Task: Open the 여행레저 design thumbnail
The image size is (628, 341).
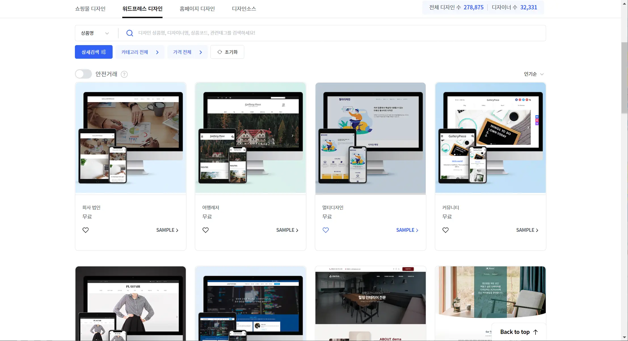Action: pyautogui.click(x=250, y=138)
